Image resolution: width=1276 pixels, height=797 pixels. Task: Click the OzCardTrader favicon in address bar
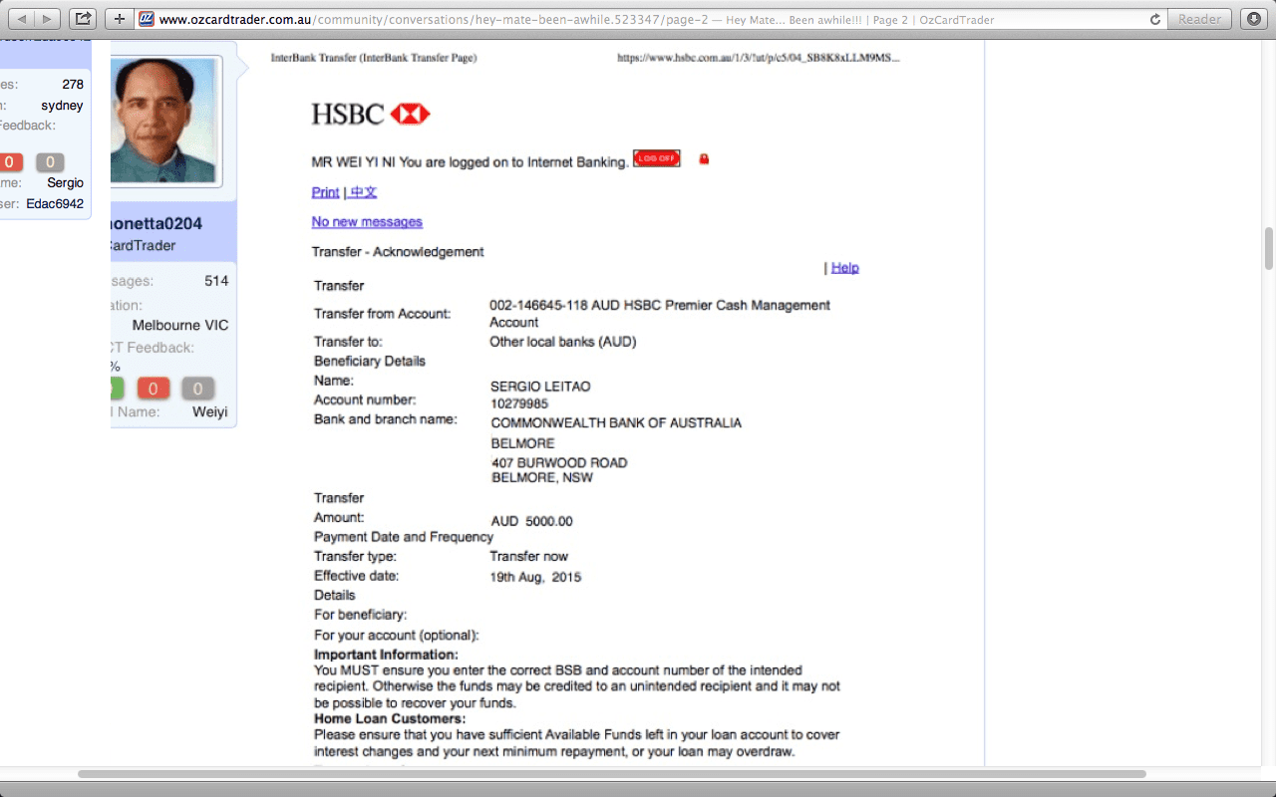click(x=147, y=19)
